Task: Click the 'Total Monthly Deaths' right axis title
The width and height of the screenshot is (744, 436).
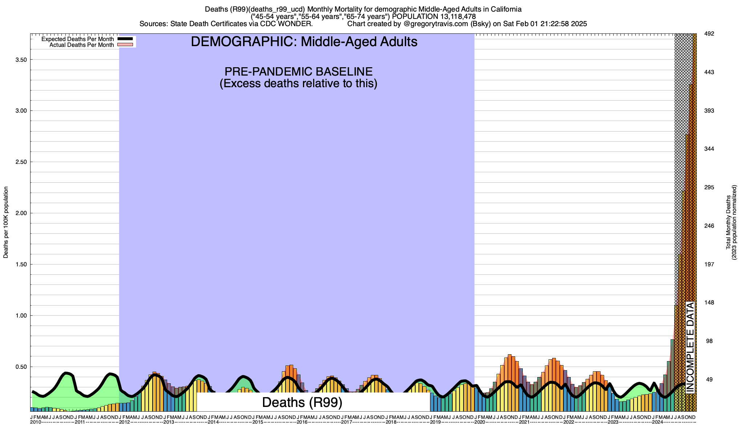Action: click(x=728, y=222)
